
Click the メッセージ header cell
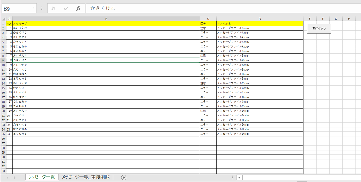(x=106, y=23)
